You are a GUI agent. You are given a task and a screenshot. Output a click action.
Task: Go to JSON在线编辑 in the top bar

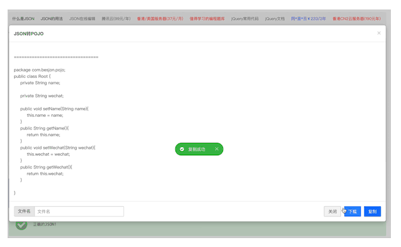82,19
